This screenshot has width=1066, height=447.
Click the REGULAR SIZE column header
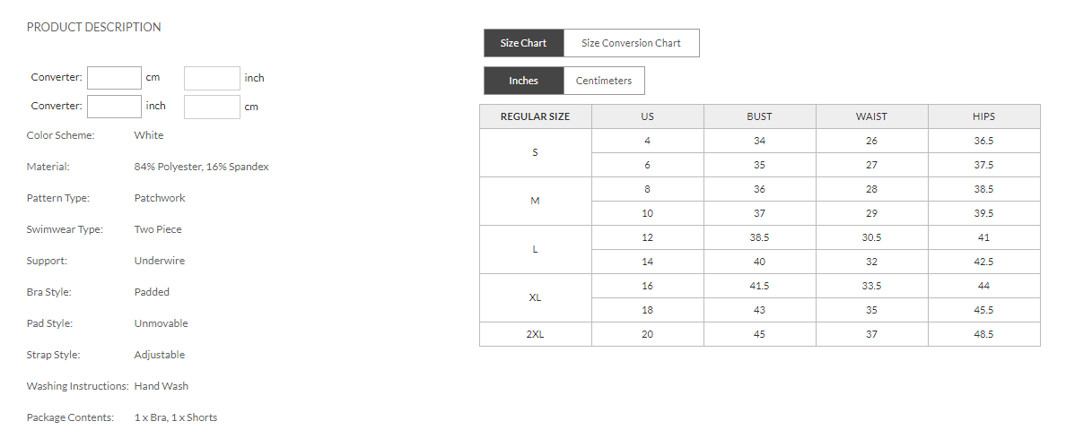pos(535,116)
